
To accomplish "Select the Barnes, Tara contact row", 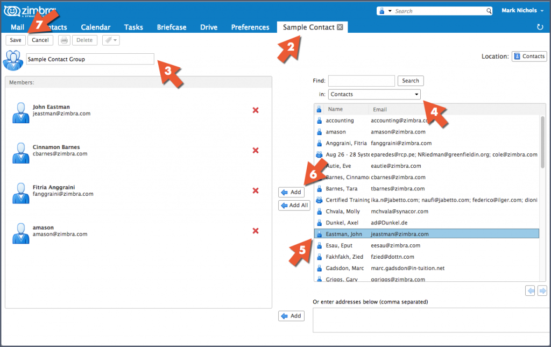I will [x=377, y=188].
